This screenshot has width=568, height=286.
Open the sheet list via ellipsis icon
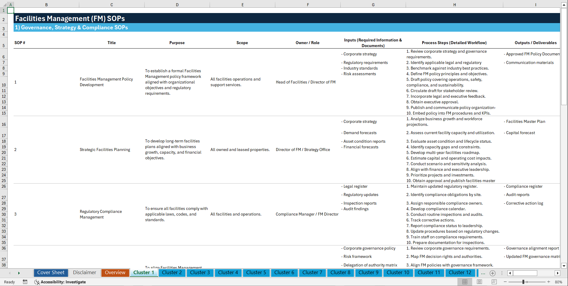coord(483,273)
